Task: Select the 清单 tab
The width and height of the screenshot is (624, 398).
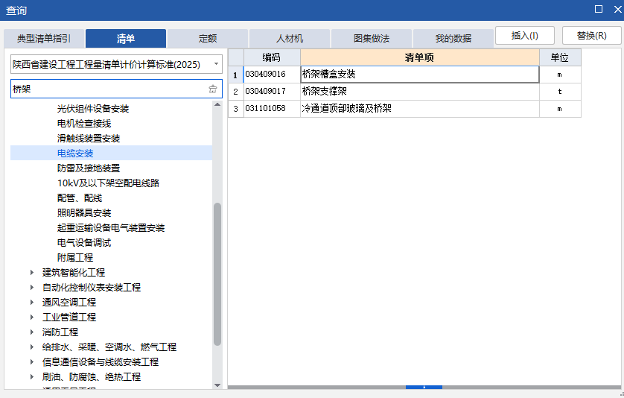Action: pyautogui.click(x=126, y=39)
